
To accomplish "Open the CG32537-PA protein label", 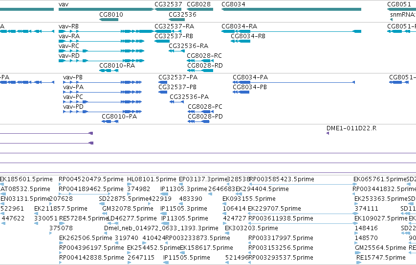I will pos(178,77).
